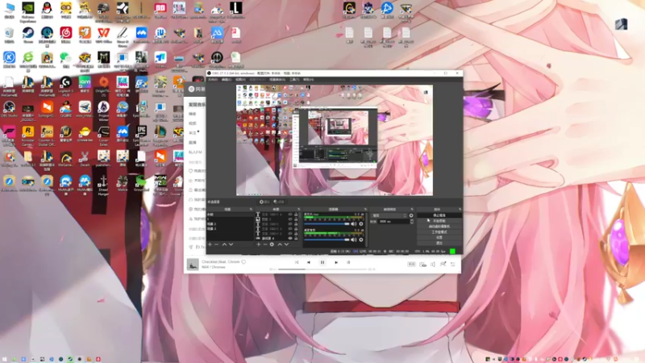The image size is (645, 363).
Task: Adjust transition duration stepper arrows
Action: point(411,221)
